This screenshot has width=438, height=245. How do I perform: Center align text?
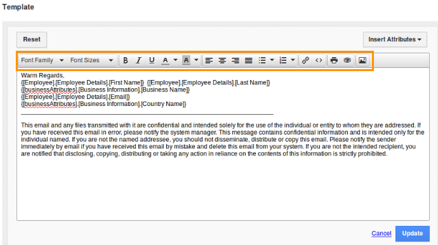click(x=222, y=60)
